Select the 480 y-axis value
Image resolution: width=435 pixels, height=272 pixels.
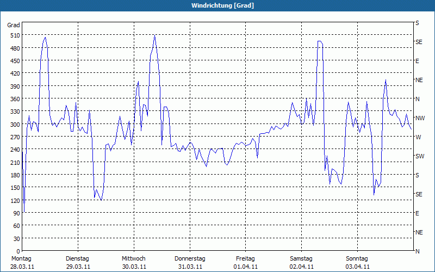point(15,48)
